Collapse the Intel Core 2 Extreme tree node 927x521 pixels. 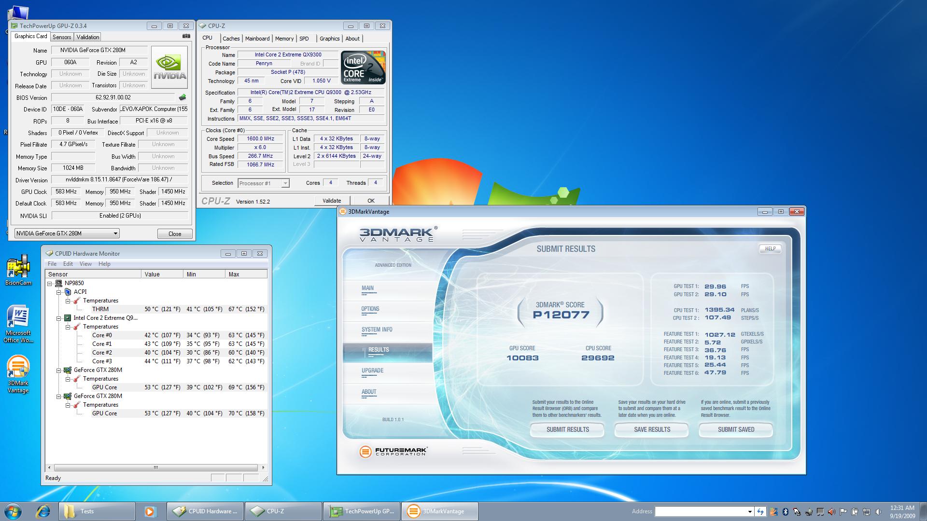click(x=59, y=318)
